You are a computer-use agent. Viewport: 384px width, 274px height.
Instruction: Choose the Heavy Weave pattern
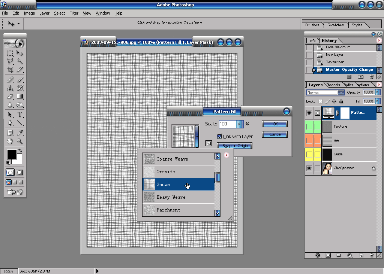(x=178, y=197)
